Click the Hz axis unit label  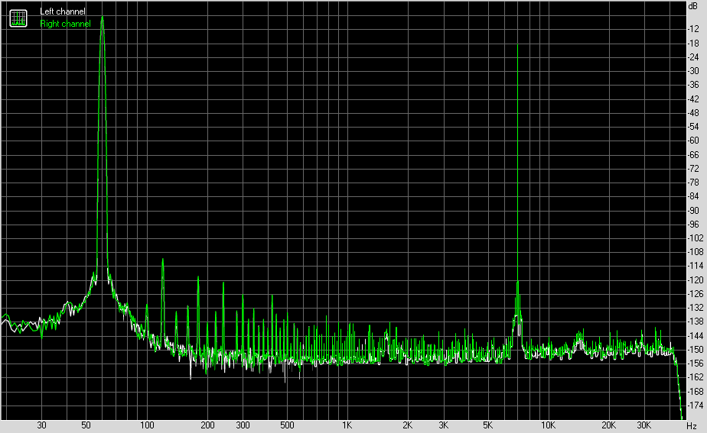[x=692, y=425]
